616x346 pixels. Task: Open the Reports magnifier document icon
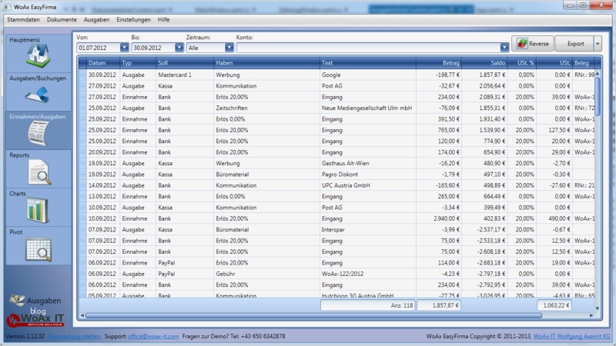click(39, 172)
